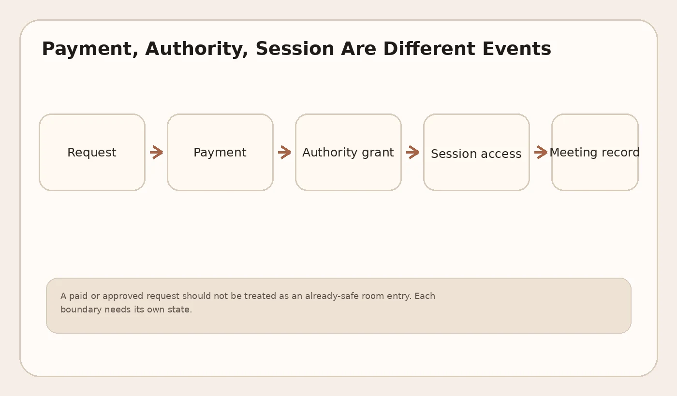Screen dimensions: 677x396
Task: Click the word "Different" in the title
Action: click(x=430, y=49)
